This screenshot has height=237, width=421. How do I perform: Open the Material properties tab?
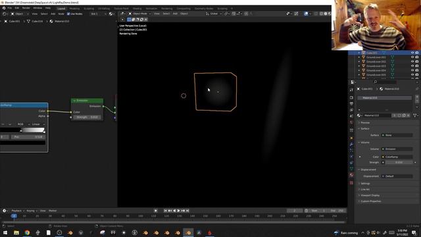point(351,175)
